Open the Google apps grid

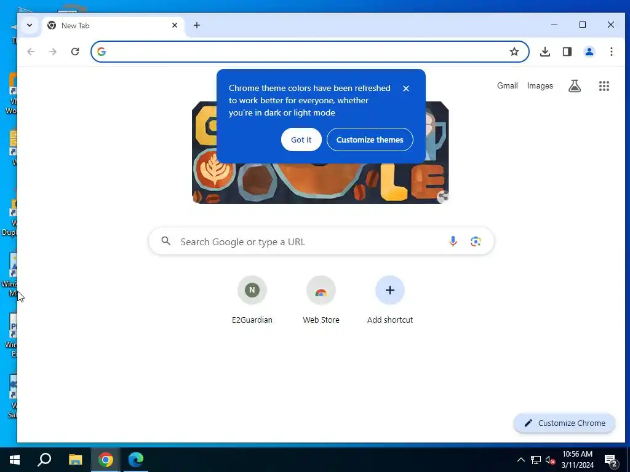tap(604, 86)
